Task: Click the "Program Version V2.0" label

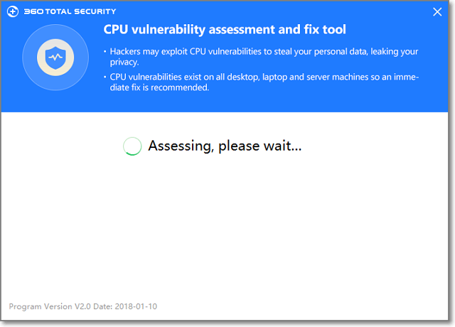Action: click(x=51, y=306)
